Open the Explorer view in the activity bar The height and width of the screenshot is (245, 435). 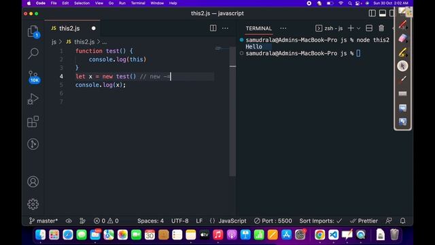click(33, 31)
